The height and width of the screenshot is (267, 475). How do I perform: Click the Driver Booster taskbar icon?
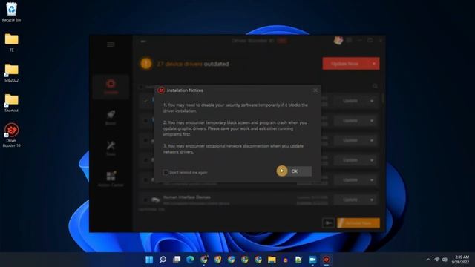point(327,260)
